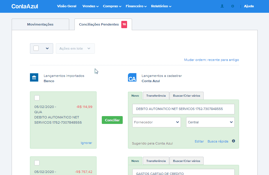Click the Lançamentos importados heading
Screen dimensions: 269x175
coord(64,76)
